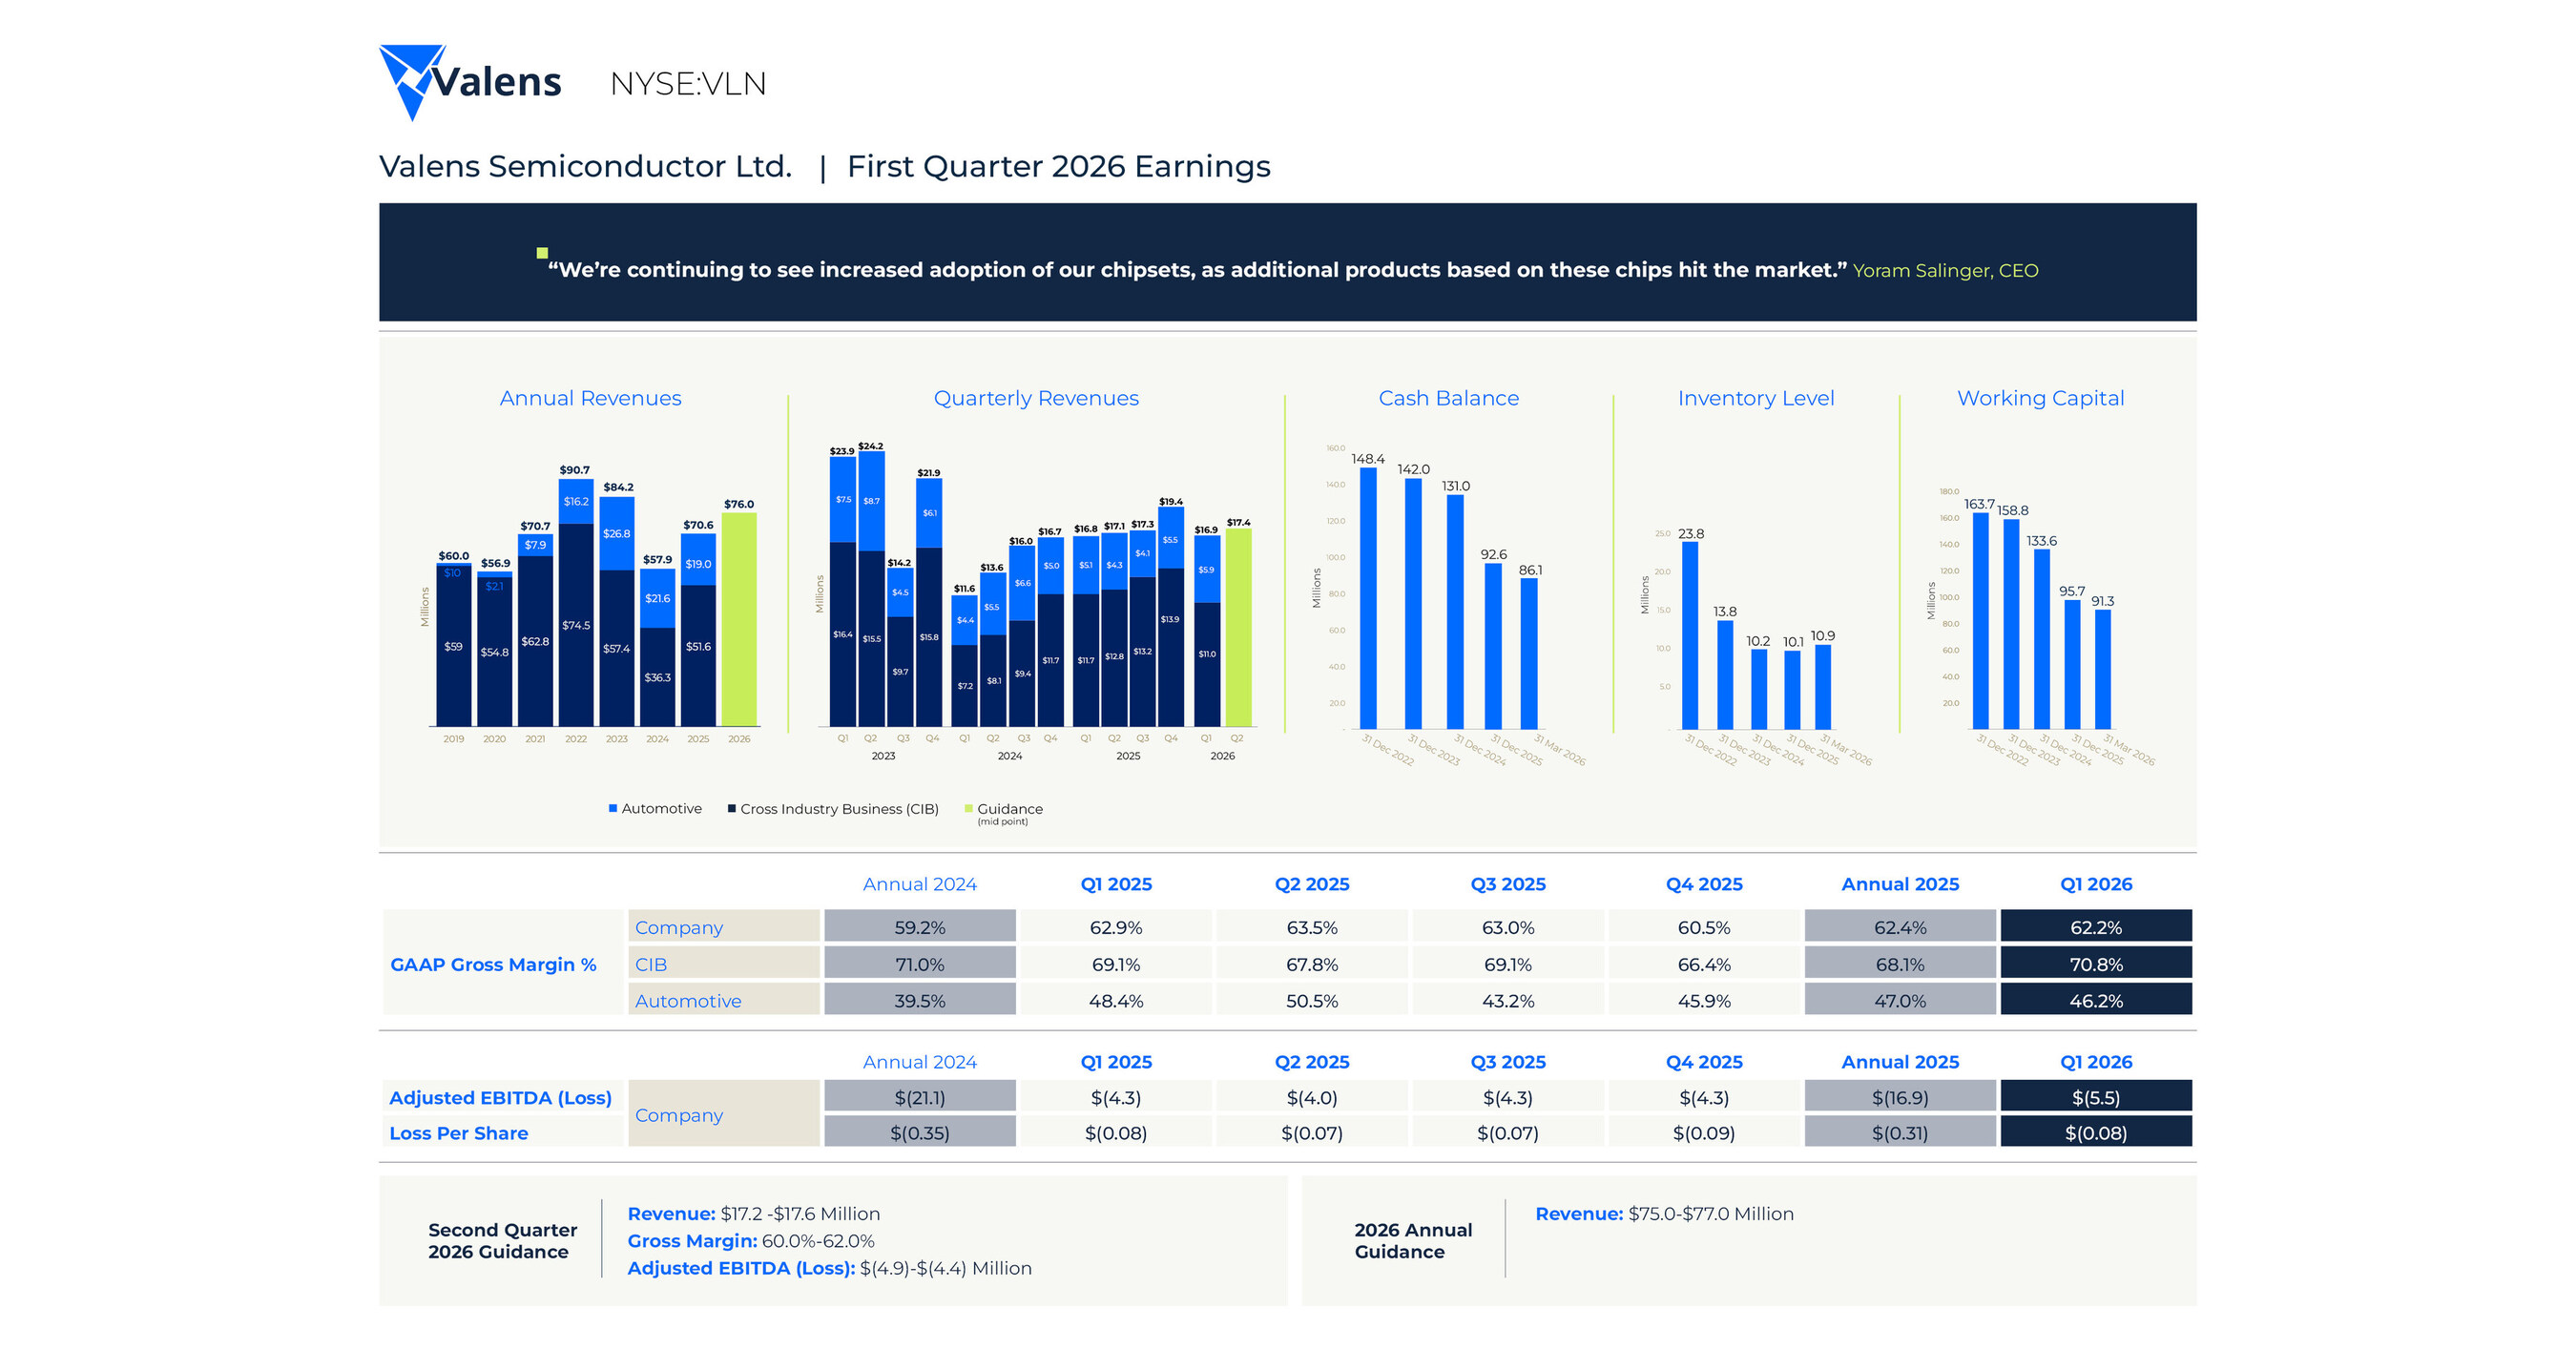The width and height of the screenshot is (2576, 1349).
Task: Click the NYSE:VLN ticker text
Action: [688, 84]
